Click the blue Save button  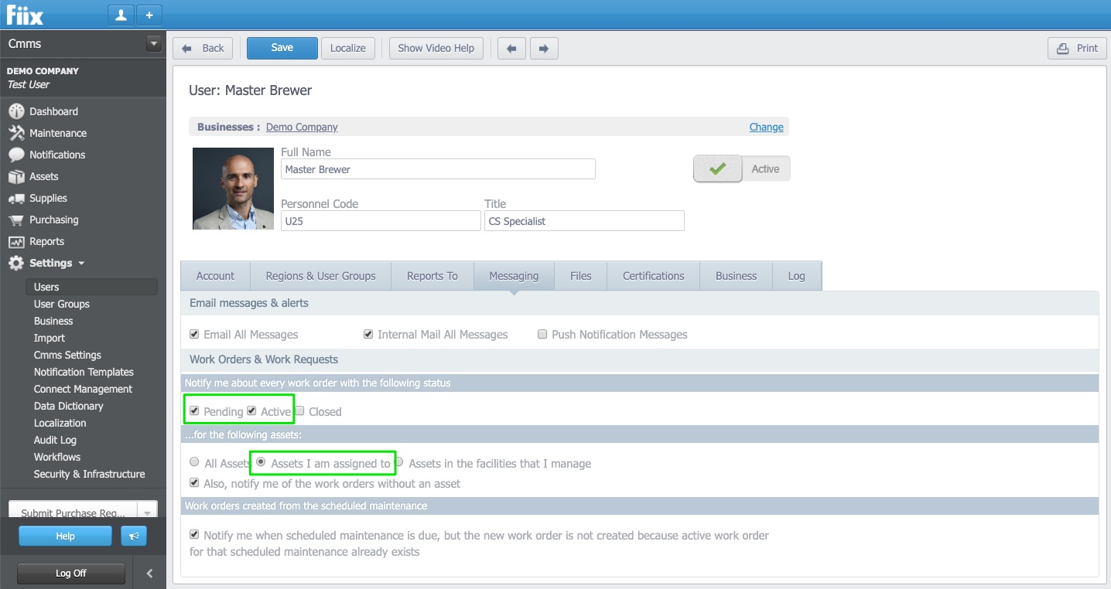pos(282,48)
